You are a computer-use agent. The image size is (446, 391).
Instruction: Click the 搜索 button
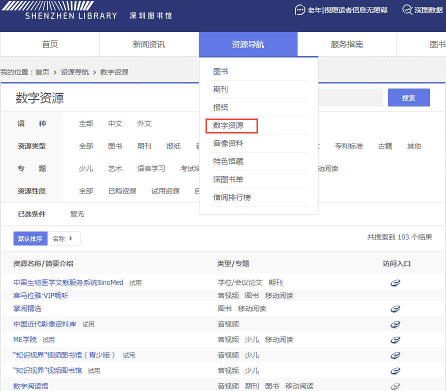pyautogui.click(x=408, y=97)
